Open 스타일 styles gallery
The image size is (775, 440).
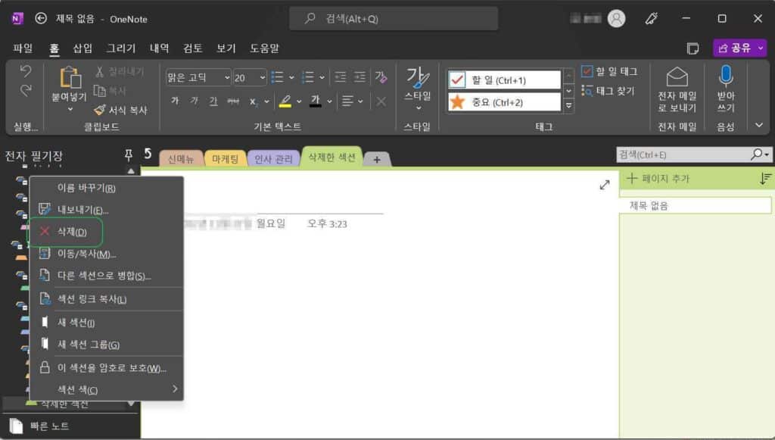click(417, 89)
